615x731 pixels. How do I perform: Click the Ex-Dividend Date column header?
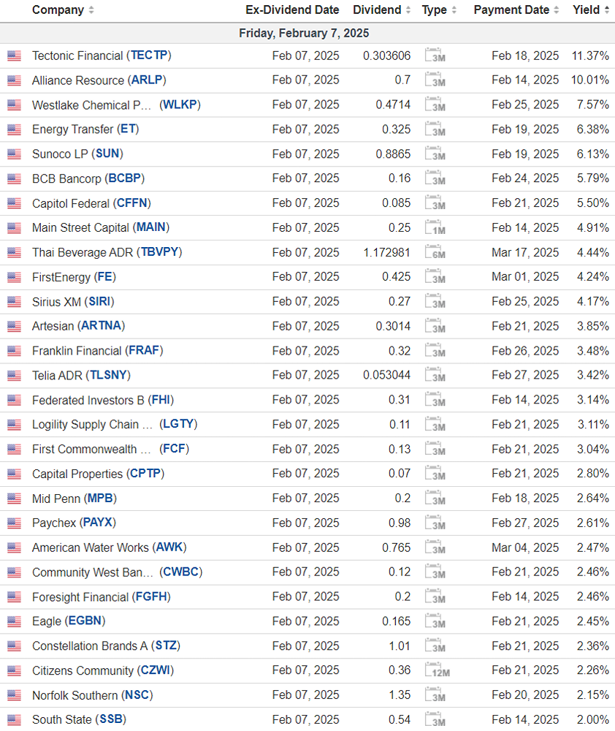point(292,10)
